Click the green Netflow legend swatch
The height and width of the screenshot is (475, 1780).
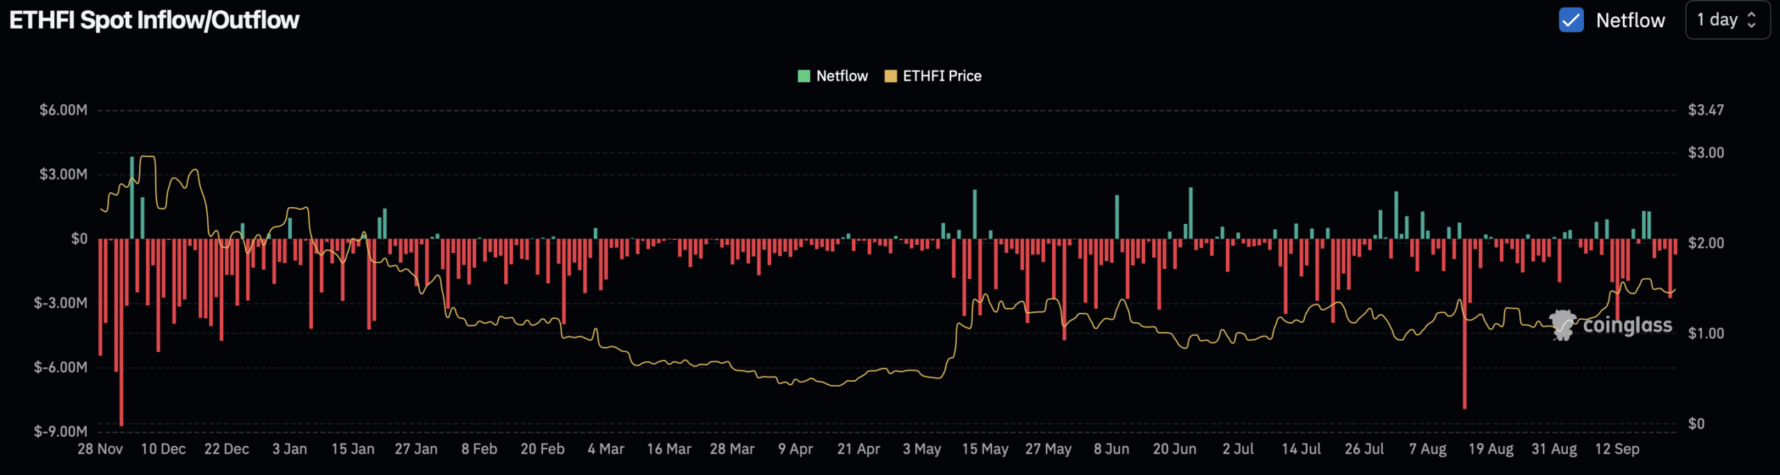pos(804,76)
